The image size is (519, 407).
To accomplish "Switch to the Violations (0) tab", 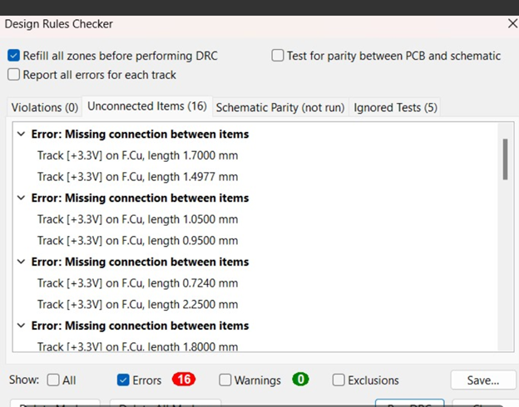I will tap(43, 107).
